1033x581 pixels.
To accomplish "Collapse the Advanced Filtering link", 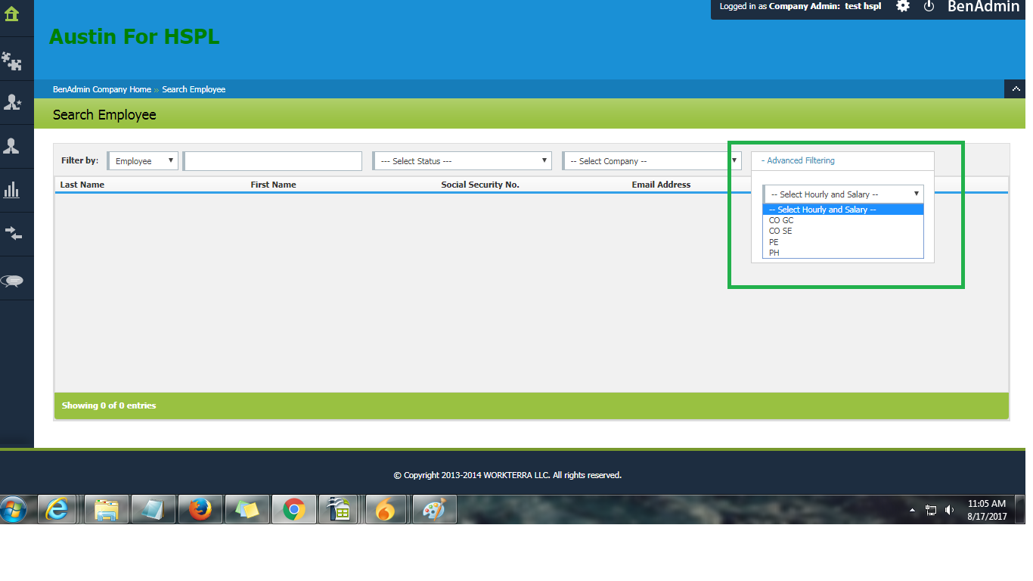I will pyautogui.click(x=798, y=160).
